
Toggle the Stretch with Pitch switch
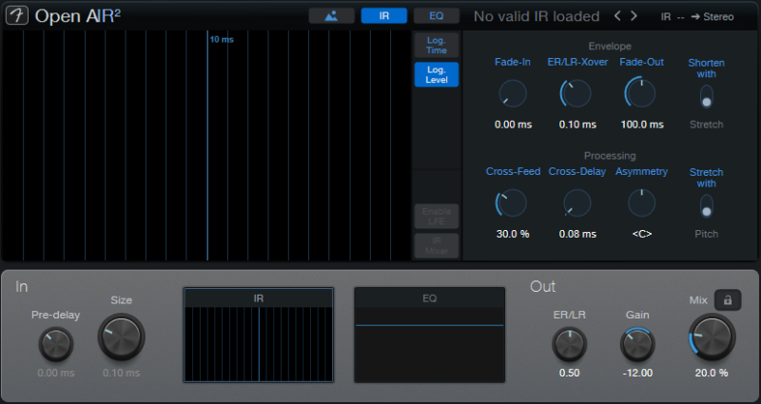coord(706,205)
